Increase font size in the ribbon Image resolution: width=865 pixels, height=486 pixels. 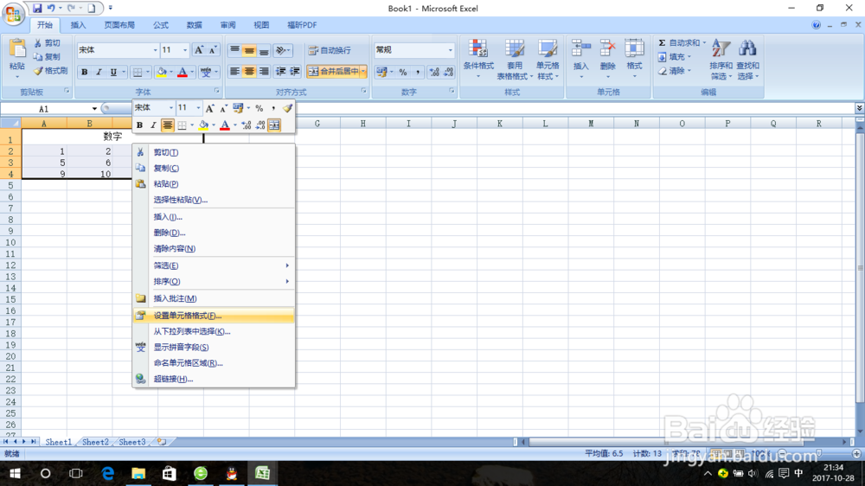point(199,50)
